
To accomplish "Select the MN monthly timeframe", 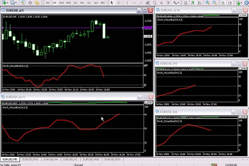I will click(x=102, y=3).
